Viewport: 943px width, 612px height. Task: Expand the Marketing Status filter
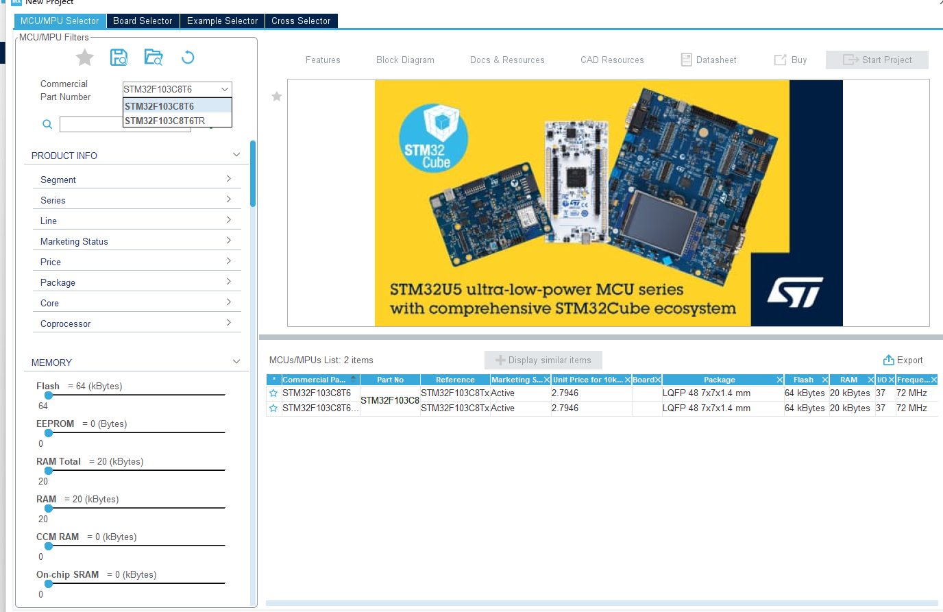pyautogui.click(x=229, y=241)
